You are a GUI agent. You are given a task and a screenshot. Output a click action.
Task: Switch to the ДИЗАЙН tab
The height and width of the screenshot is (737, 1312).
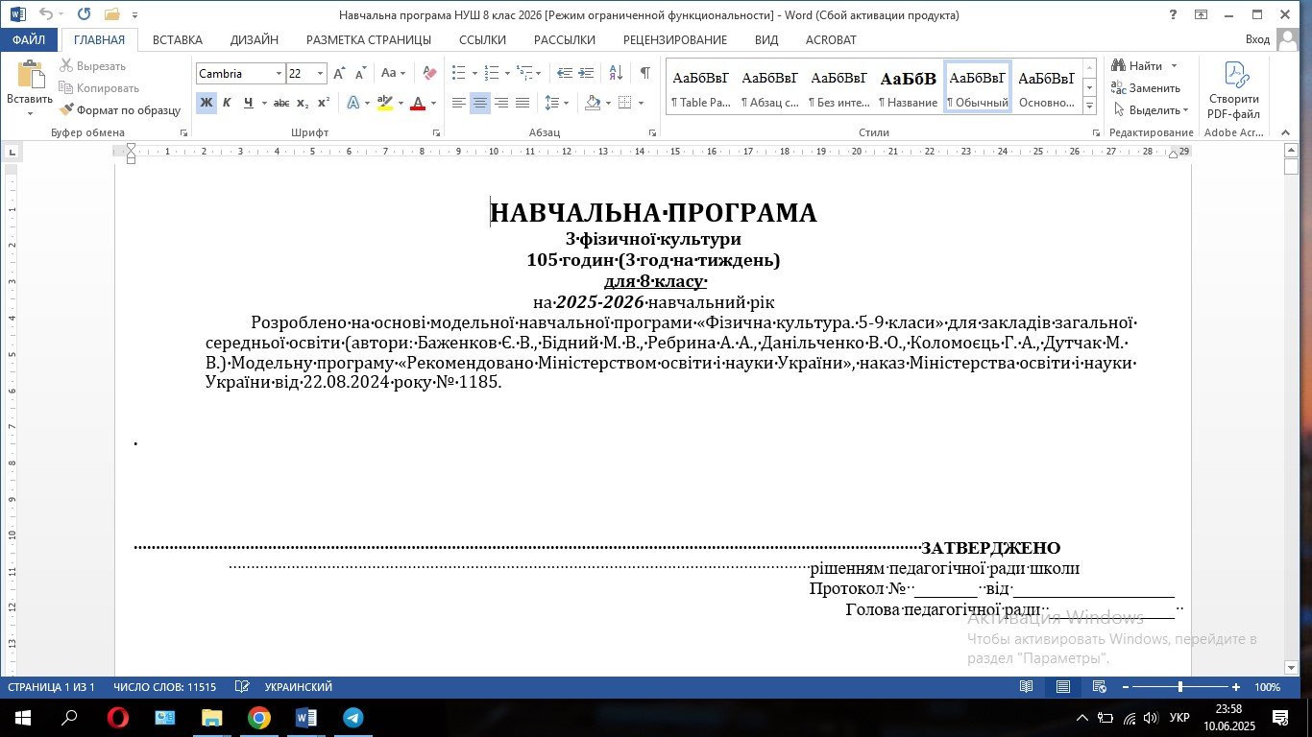255,39
